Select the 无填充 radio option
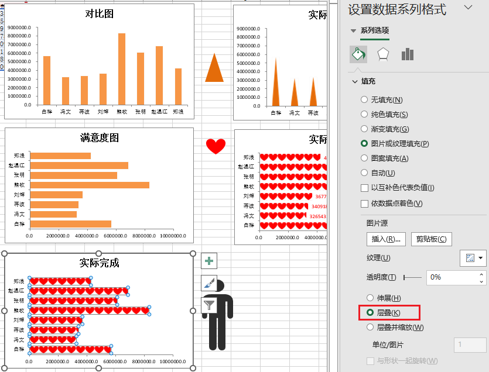 tap(365, 100)
